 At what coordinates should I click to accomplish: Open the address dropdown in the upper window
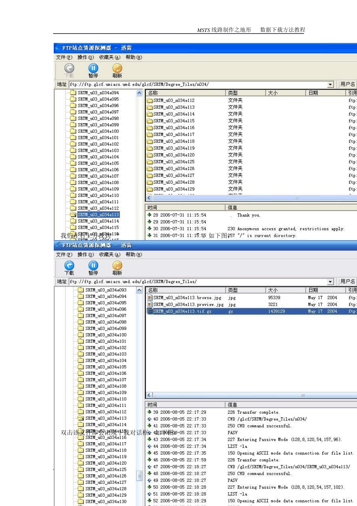(330, 85)
